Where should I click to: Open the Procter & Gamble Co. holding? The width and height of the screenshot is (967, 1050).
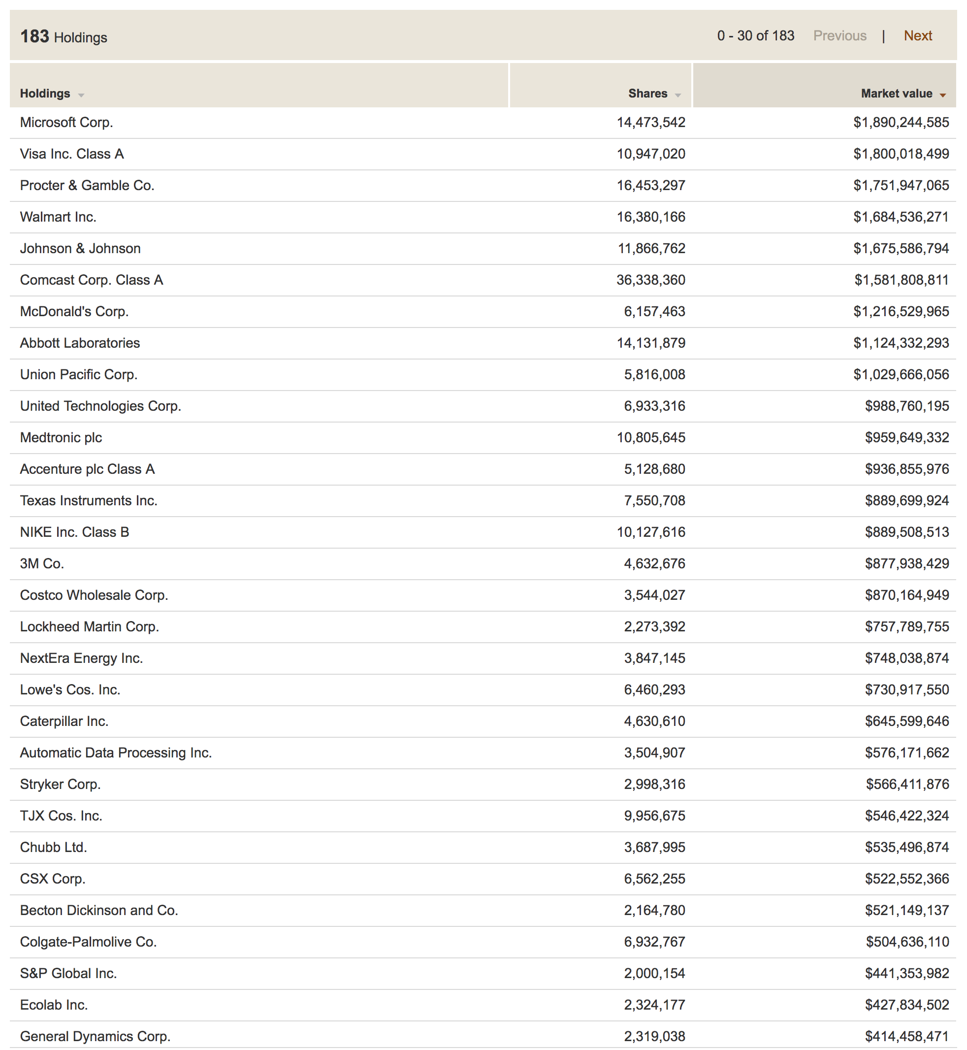pos(87,185)
